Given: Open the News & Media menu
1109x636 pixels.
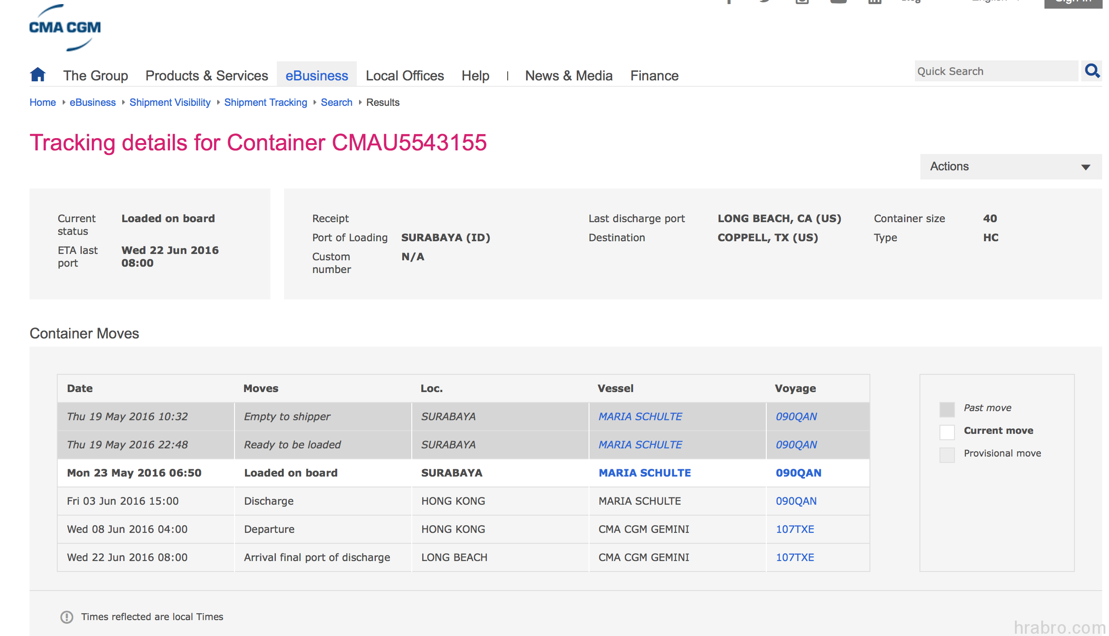Looking at the screenshot, I should coord(569,75).
